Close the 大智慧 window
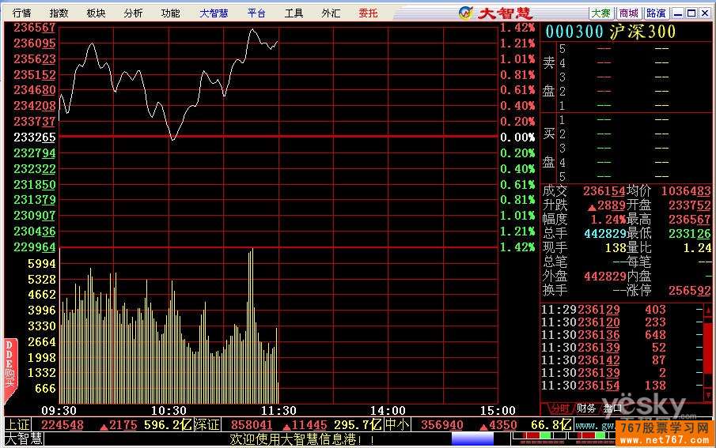Screen dimensions: 716x448 pos(705,13)
